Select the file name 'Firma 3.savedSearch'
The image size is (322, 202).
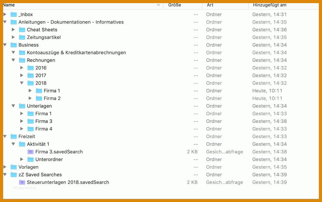pyautogui.click(x=59, y=152)
